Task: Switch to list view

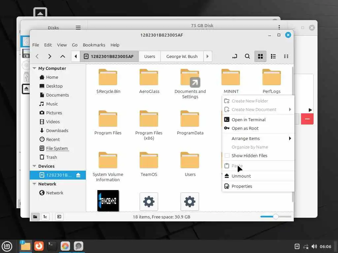Action: 273,56
